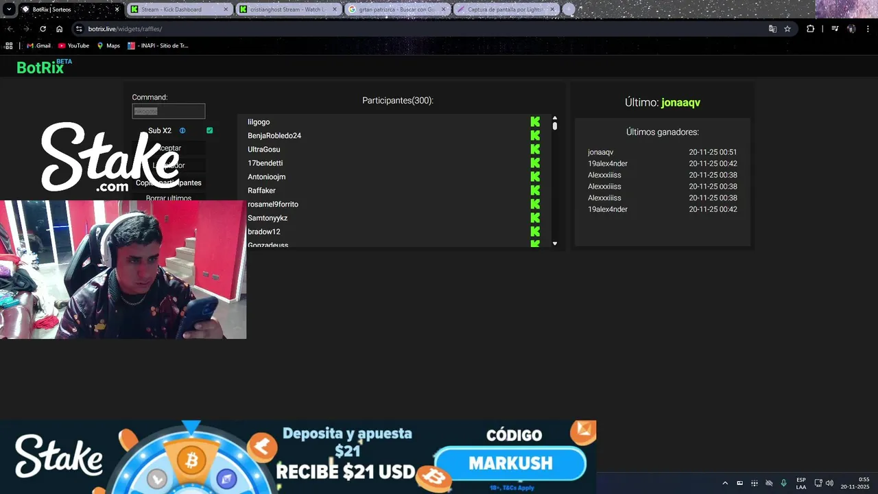The width and height of the screenshot is (878, 494).
Task: Open the YouTube bookmark
Action: point(74,46)
